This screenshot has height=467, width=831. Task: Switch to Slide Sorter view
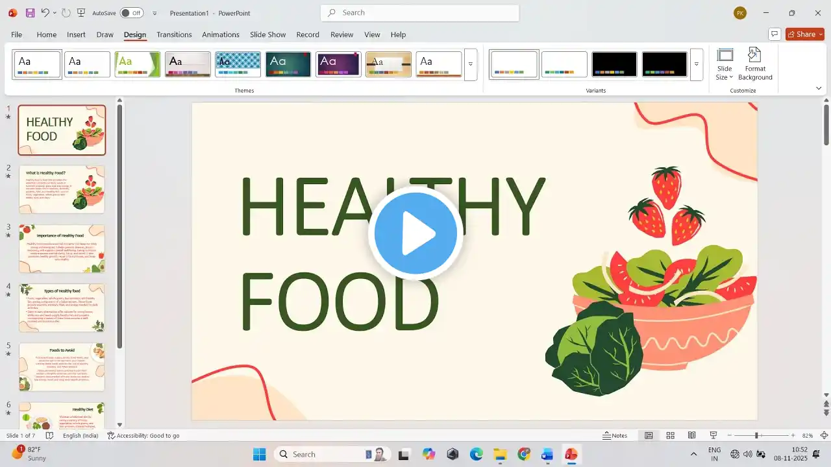pyautogui.click(x=670, y=435)
